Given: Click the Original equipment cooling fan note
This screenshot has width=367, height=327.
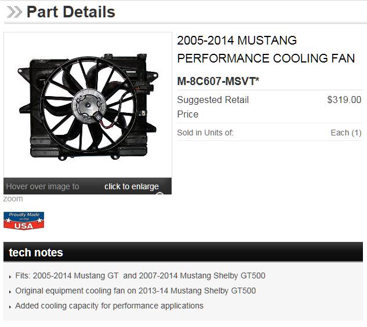Looking at the screenshot, I should point(135,291).
